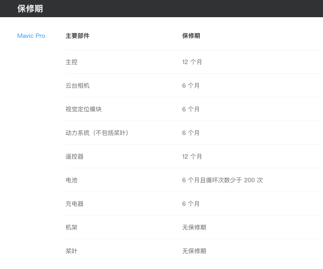Click 无保修期 value beside 机架
323x269 pixels.
click(x=194, y=227)
